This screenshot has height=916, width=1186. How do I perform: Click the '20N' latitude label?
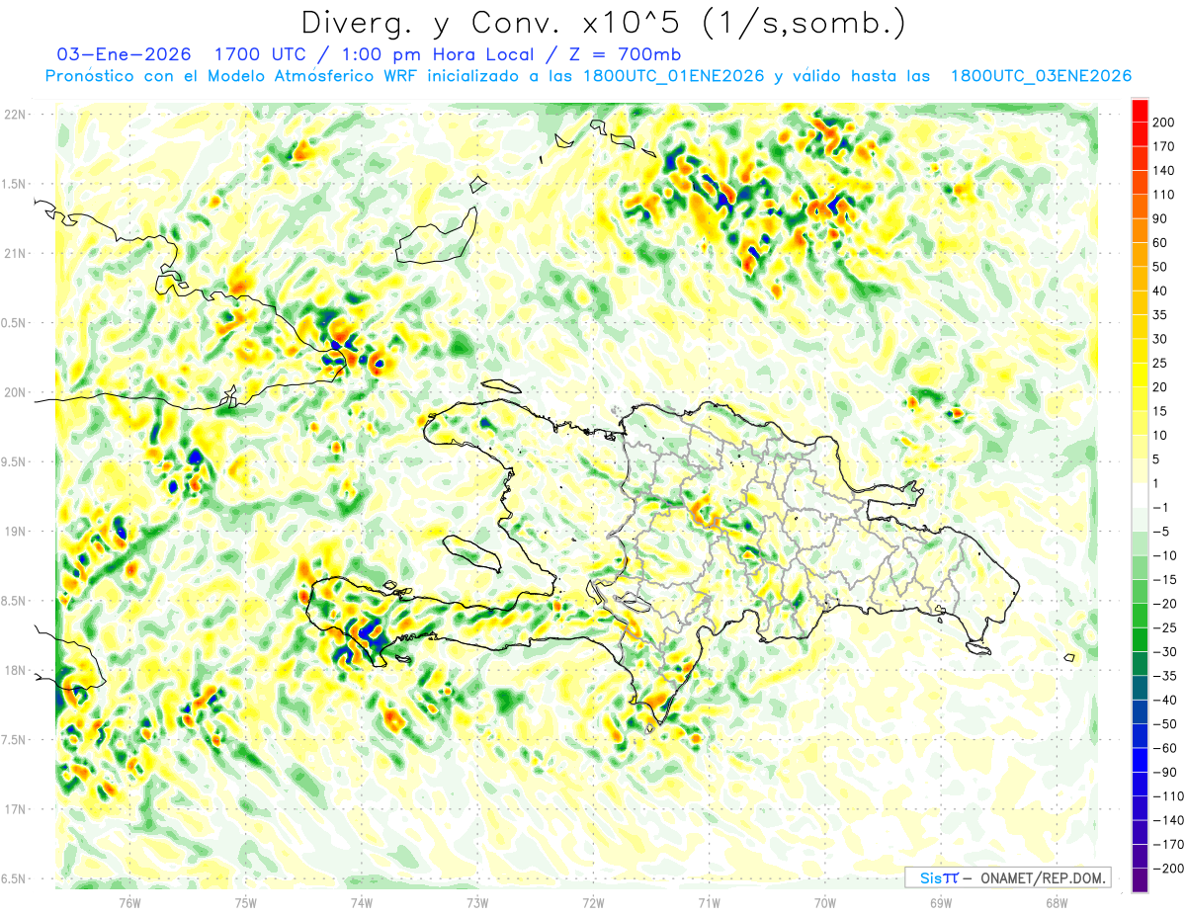tap(15, 392)
